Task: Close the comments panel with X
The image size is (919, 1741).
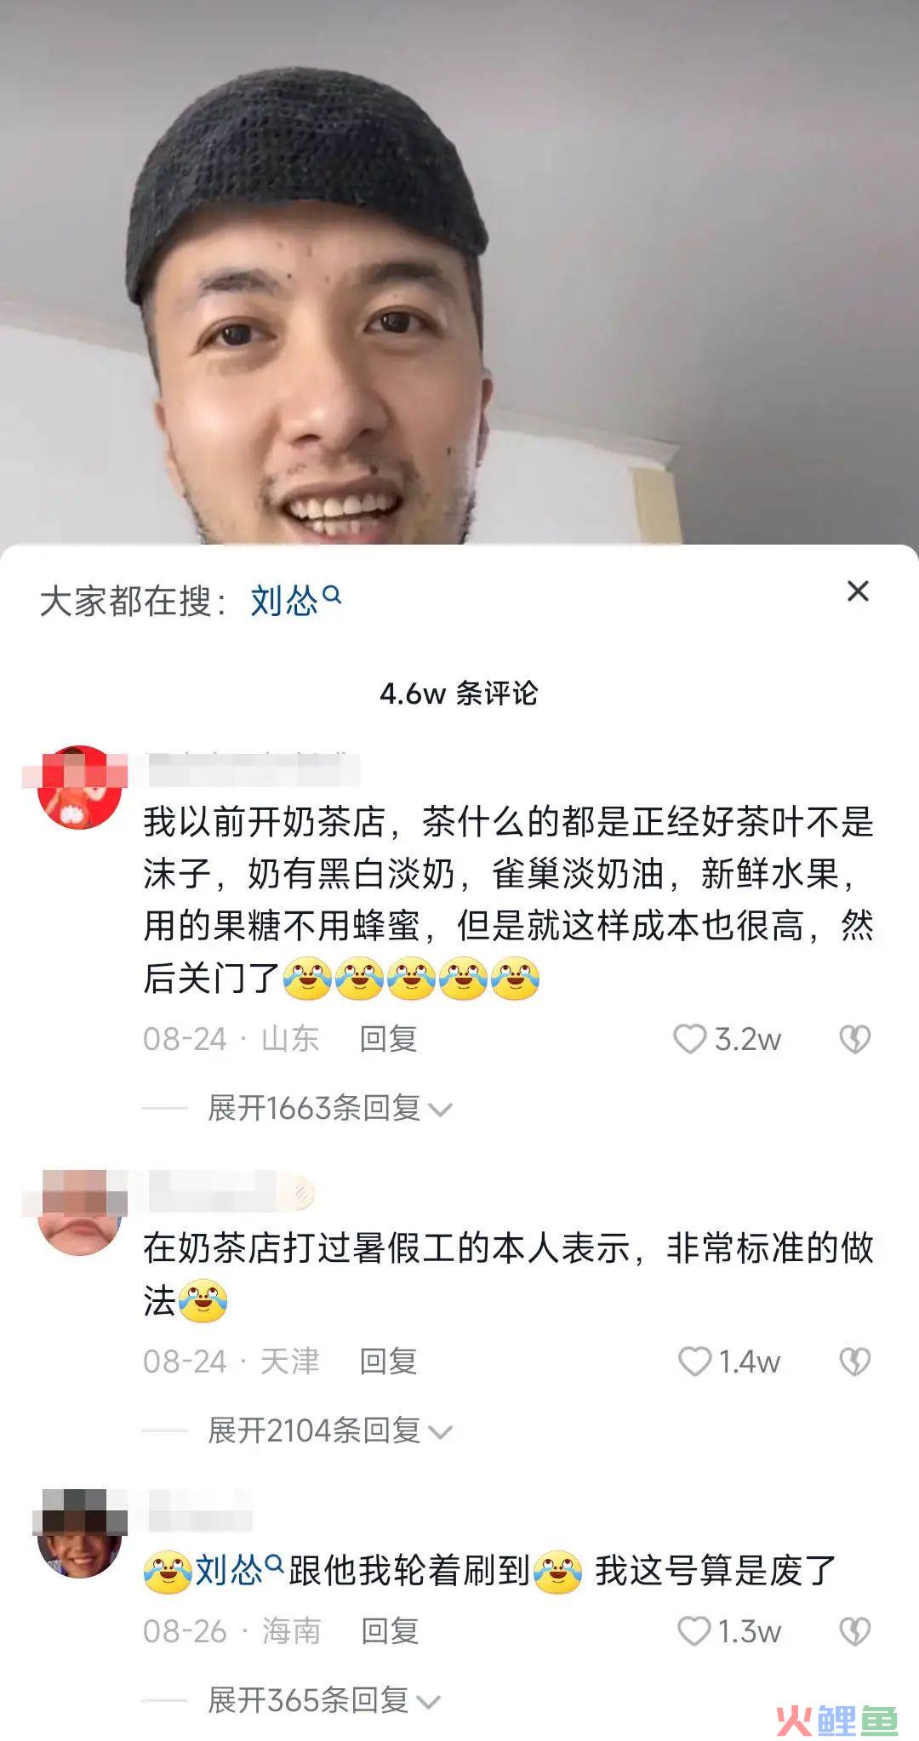Action: (858, 591)
